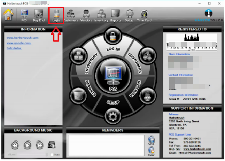
Task: Click the support email address link
Action: click(195, 153)
